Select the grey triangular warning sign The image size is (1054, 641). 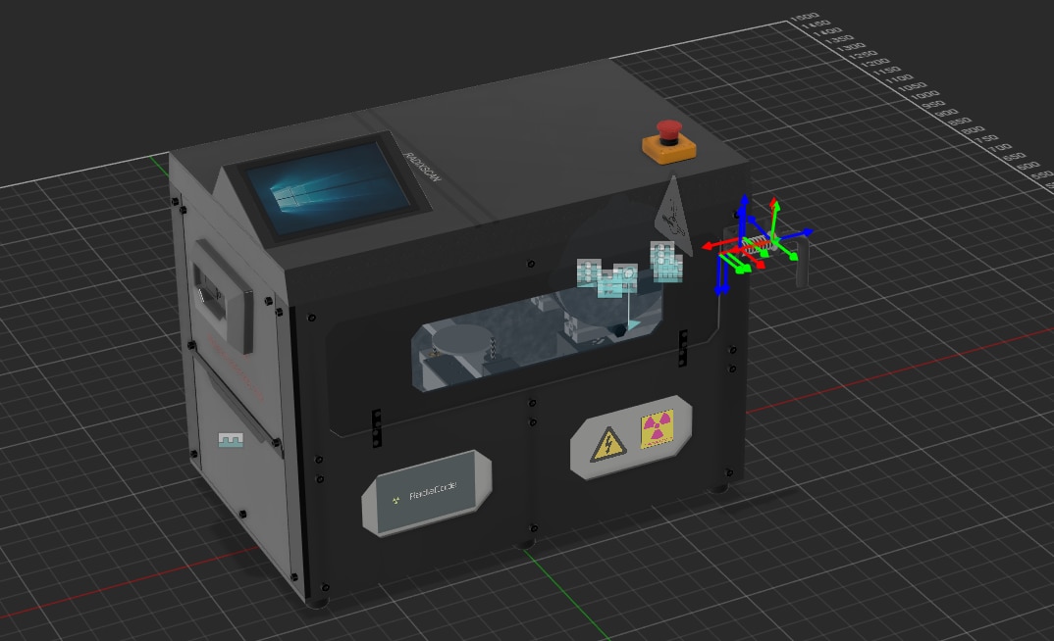pos(672,217)
